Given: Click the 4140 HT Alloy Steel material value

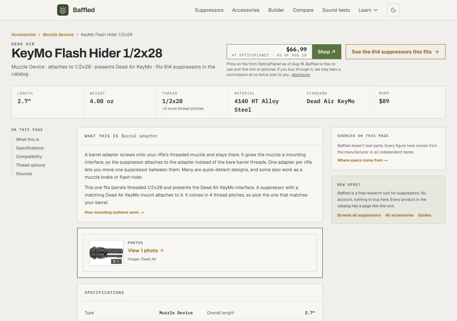Looking at the screenshot, I should (256, 106).
